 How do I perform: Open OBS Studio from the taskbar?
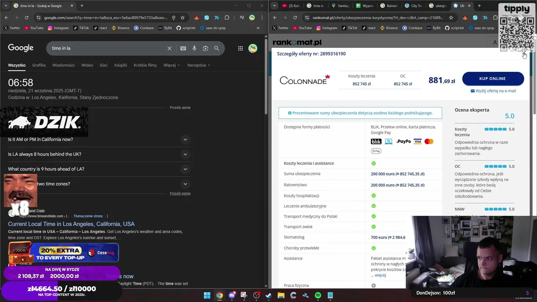coord(256,295)
